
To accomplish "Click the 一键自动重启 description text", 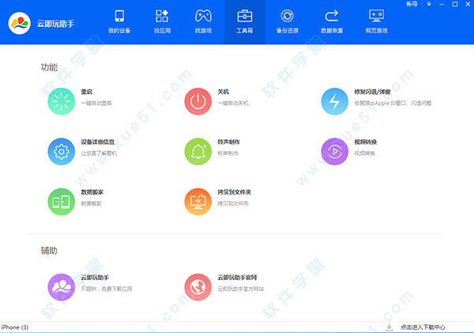I will pos(96,103).
